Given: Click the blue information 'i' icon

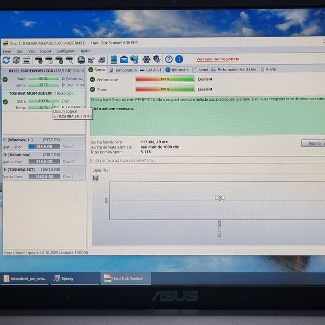Looking at the screenshot, I should (179, 59).
